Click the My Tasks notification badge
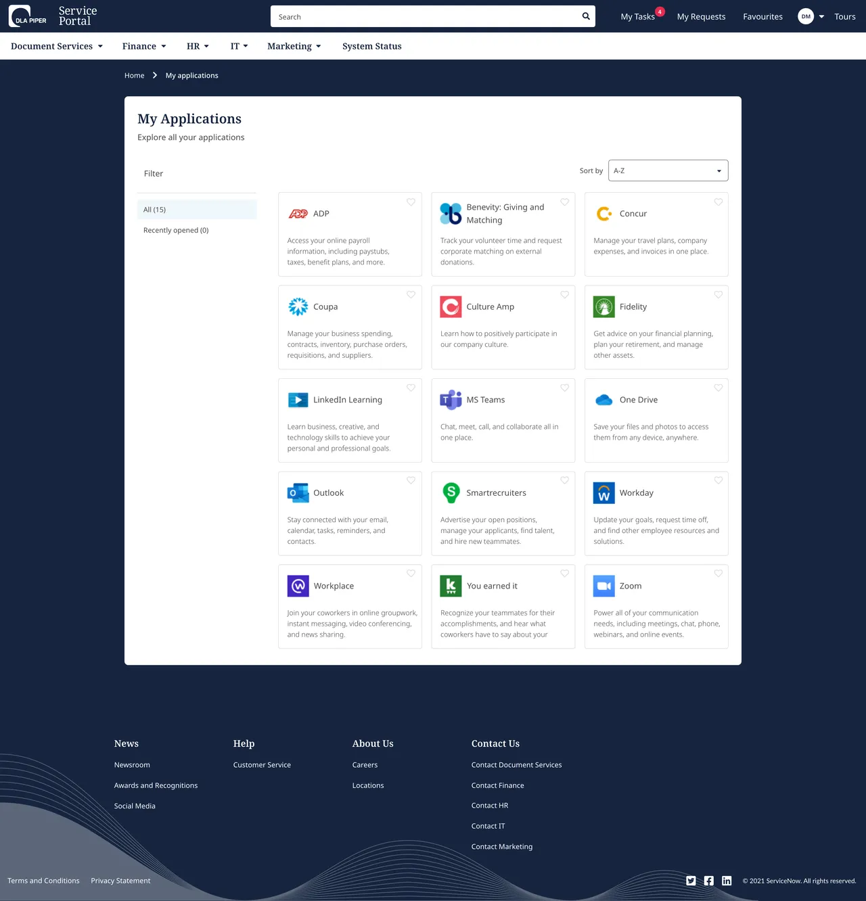 tap(660, 11)
